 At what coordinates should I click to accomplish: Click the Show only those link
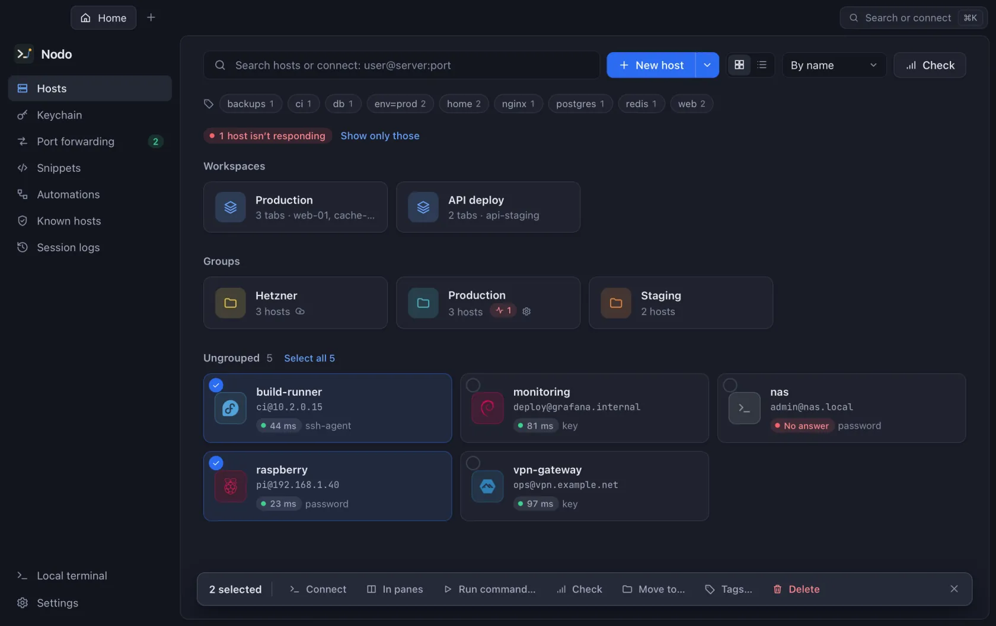tap(380, 136)
